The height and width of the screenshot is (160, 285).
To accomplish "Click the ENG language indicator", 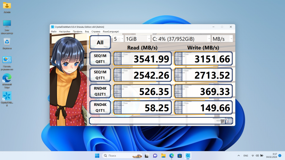I will click(246, 156).
